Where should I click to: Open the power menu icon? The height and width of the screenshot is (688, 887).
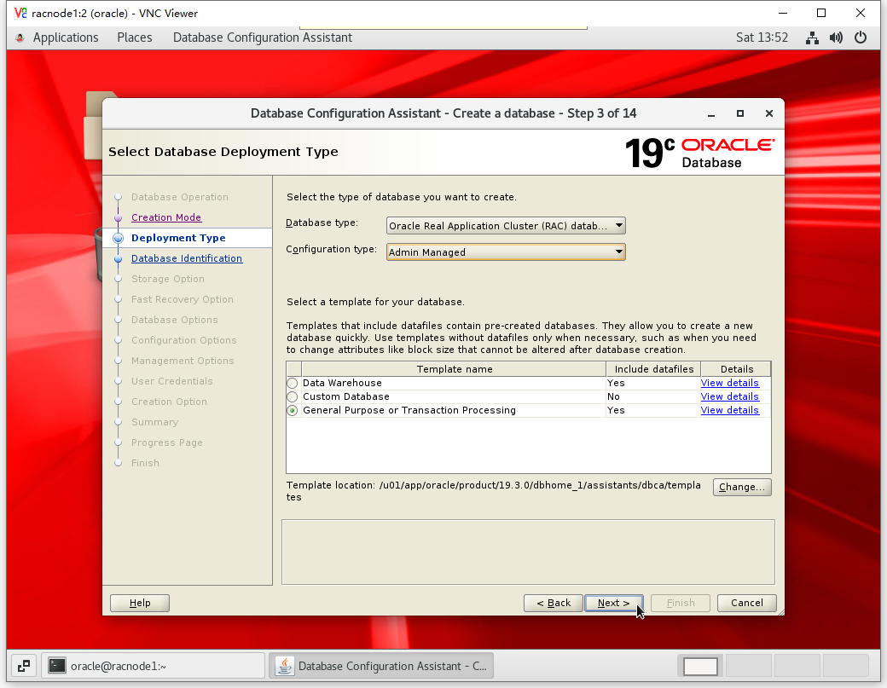[x=861, y=38]
